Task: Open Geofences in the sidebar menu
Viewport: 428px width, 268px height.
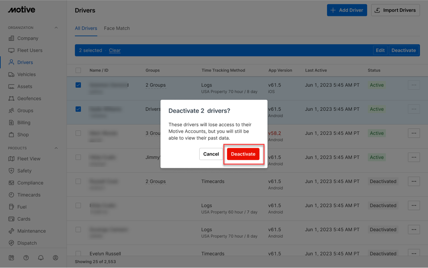Action: pos(29,98)
